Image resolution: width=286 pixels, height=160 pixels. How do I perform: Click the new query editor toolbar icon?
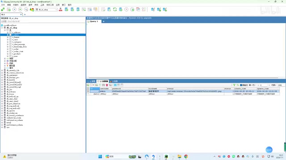pyautogui.click(x=8, y=9)
